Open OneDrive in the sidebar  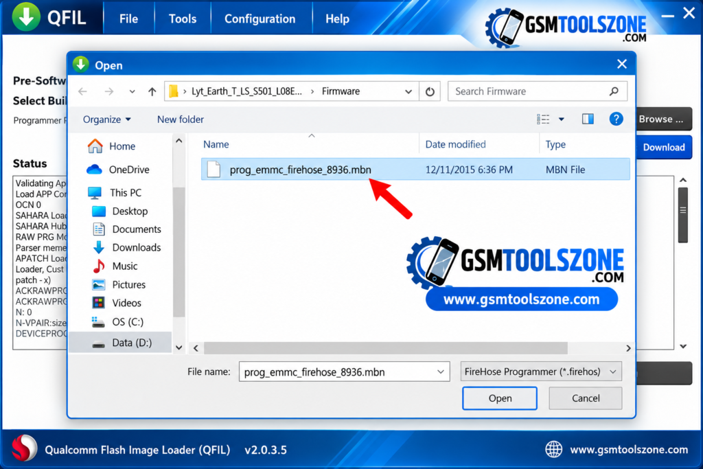(129, 170)
